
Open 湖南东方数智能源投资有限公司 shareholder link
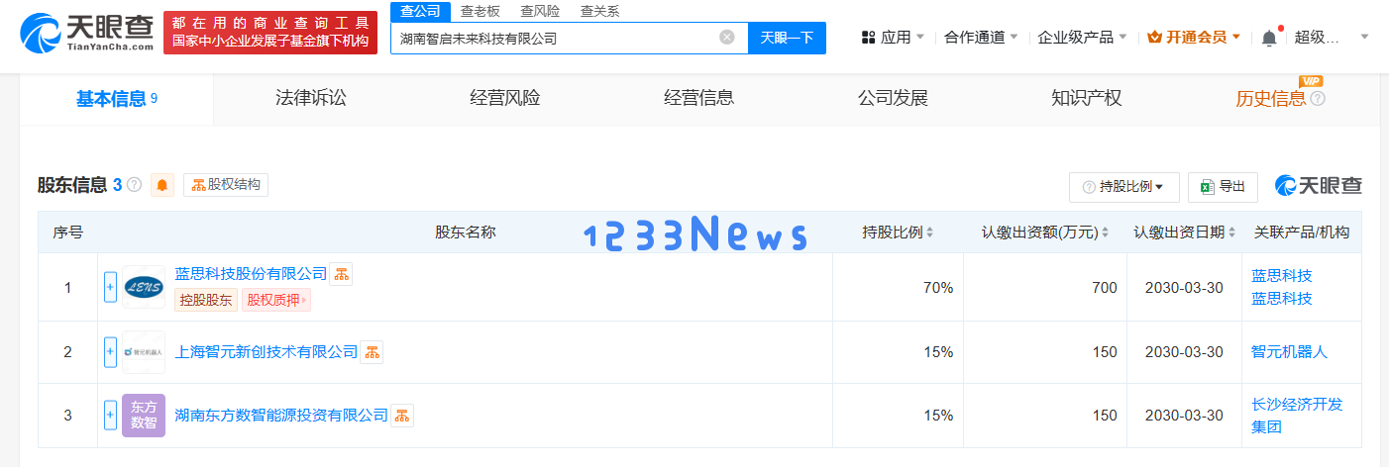click(281, 416)
